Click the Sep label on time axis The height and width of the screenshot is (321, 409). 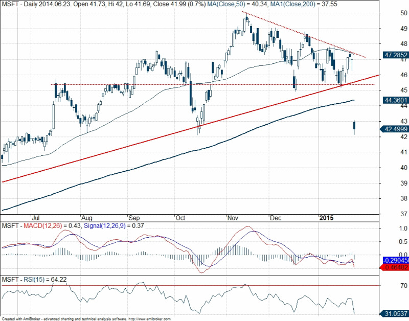[134, 218]
